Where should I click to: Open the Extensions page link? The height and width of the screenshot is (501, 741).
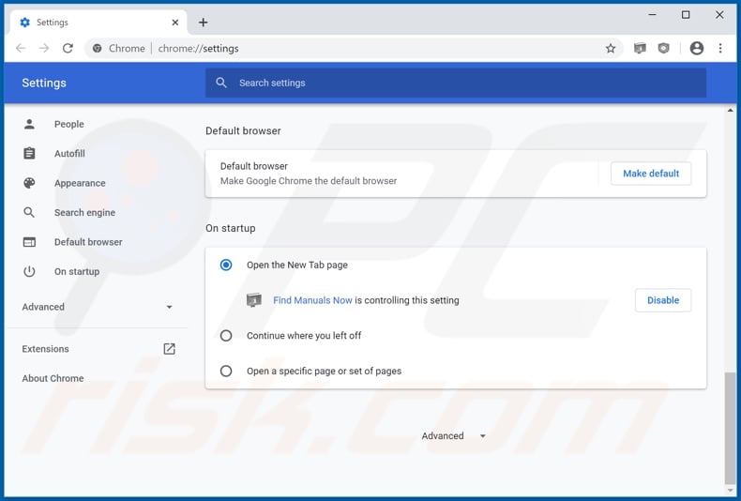45,349
